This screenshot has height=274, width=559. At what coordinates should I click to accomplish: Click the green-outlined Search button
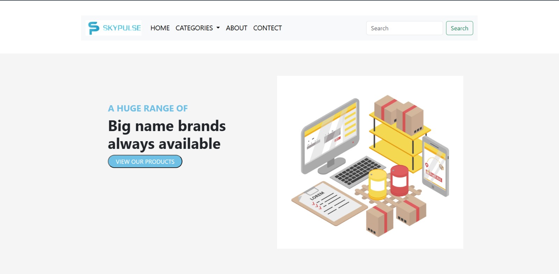459,28
